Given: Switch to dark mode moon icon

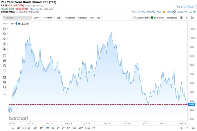Looking at the screenshot, I should pyautogui.click(x=192, y=18).
